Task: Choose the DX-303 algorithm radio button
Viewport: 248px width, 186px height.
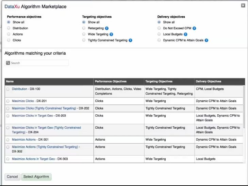Action: click(x=8, y=159)
